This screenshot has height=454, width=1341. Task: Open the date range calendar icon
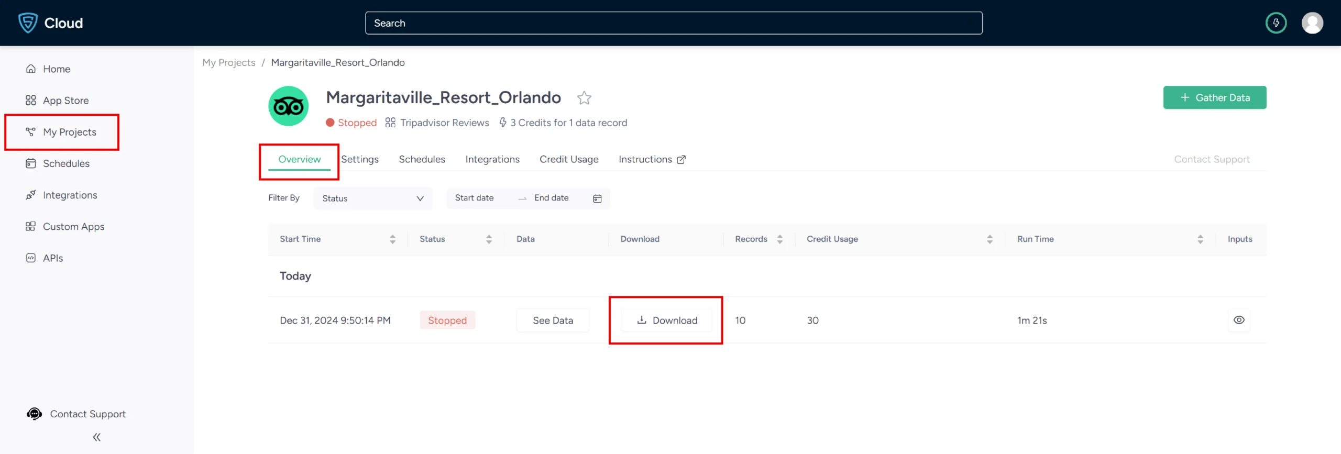pos(597,198)
